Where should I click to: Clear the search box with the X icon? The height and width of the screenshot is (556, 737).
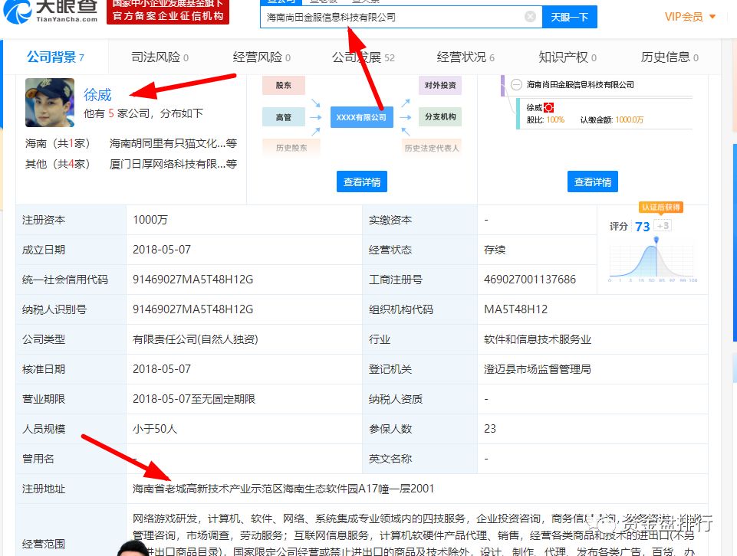(530, 17)
